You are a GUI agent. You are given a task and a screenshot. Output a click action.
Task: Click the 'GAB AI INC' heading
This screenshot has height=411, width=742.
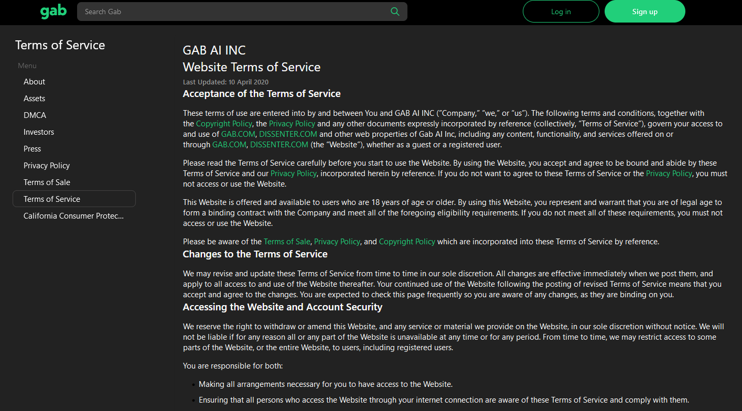pos(214,50)
